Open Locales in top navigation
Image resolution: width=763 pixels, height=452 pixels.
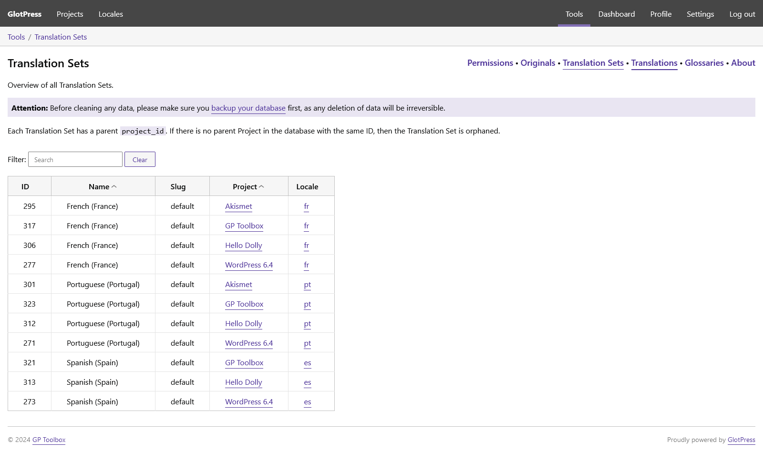click(x=111, y=14)
